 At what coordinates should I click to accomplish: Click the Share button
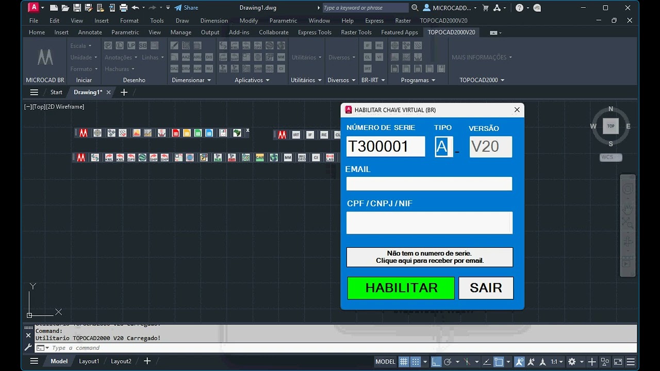click(x=186, y=8)
